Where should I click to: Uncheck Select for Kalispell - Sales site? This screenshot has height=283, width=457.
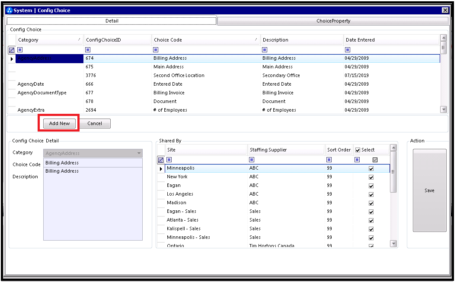371,229
